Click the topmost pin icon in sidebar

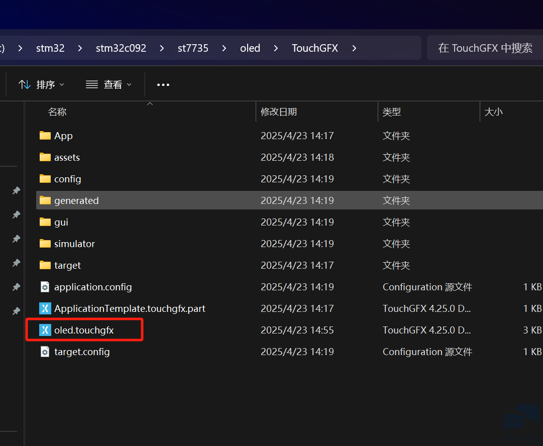[x=16, y=190]
